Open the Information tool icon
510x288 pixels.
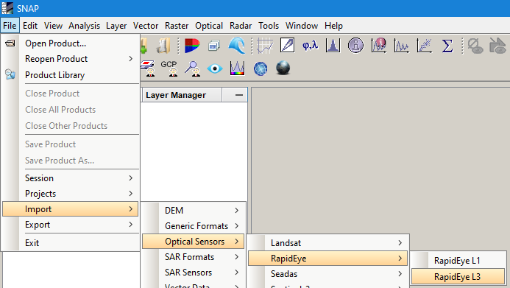click(355, 46)
